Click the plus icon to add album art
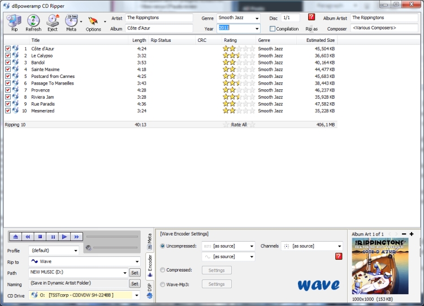424x306 pixels. (412, 234)
